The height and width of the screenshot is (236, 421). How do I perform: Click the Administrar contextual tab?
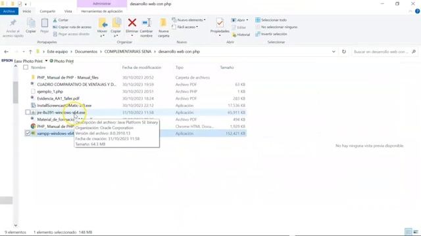coord(102,4)
